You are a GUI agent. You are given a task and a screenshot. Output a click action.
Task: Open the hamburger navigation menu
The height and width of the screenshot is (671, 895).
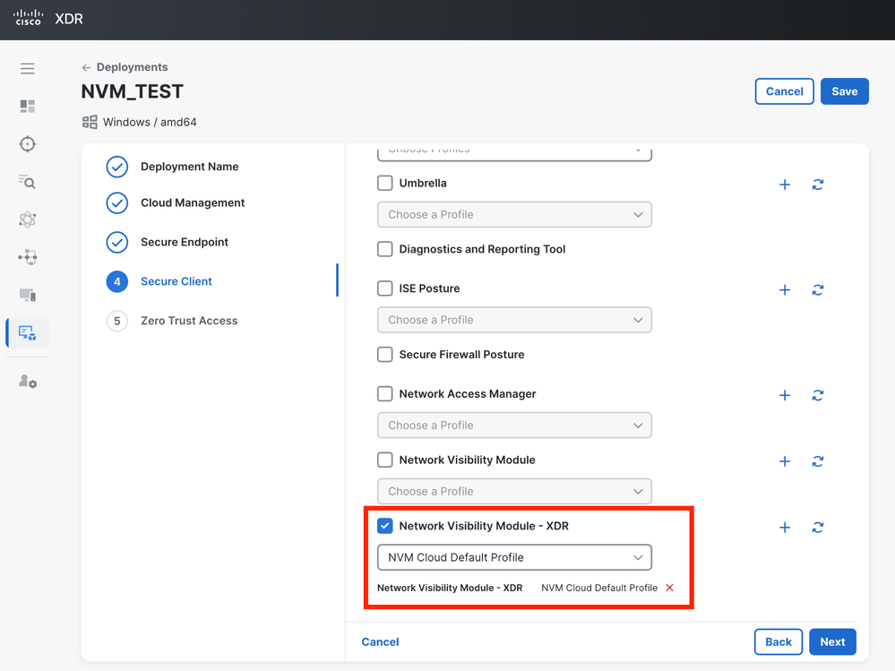click(28, 68)
